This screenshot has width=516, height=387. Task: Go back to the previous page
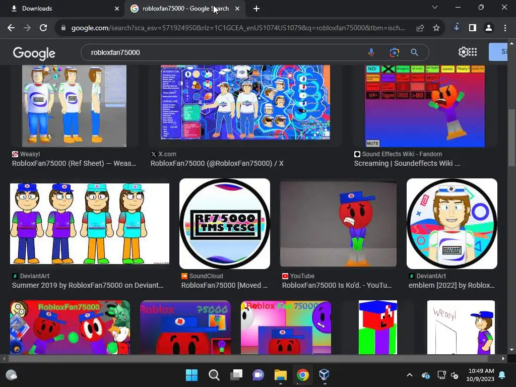click(x=11, y=28)
